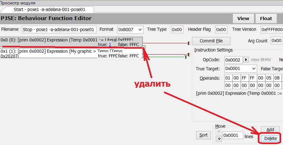Click the Sort button
The width and height of the screenshot is (283, 145).
click(x=204, y=135)
